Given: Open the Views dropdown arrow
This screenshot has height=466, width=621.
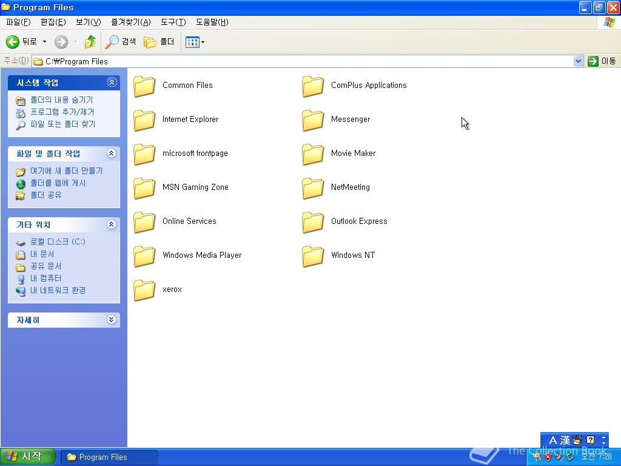Looking at the screenshot, I should (x=203, y=42).
